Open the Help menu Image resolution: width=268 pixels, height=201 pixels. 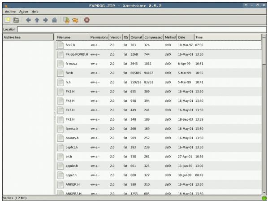[x=35, y=12]
